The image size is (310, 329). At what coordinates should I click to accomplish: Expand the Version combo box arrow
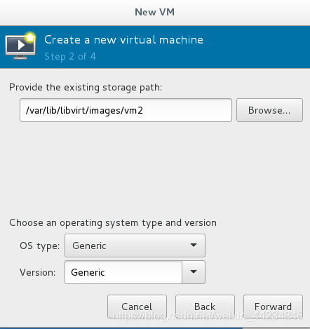pos(194,272)
